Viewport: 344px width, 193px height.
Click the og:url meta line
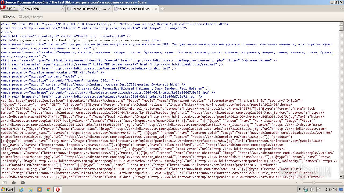(93, 84)
